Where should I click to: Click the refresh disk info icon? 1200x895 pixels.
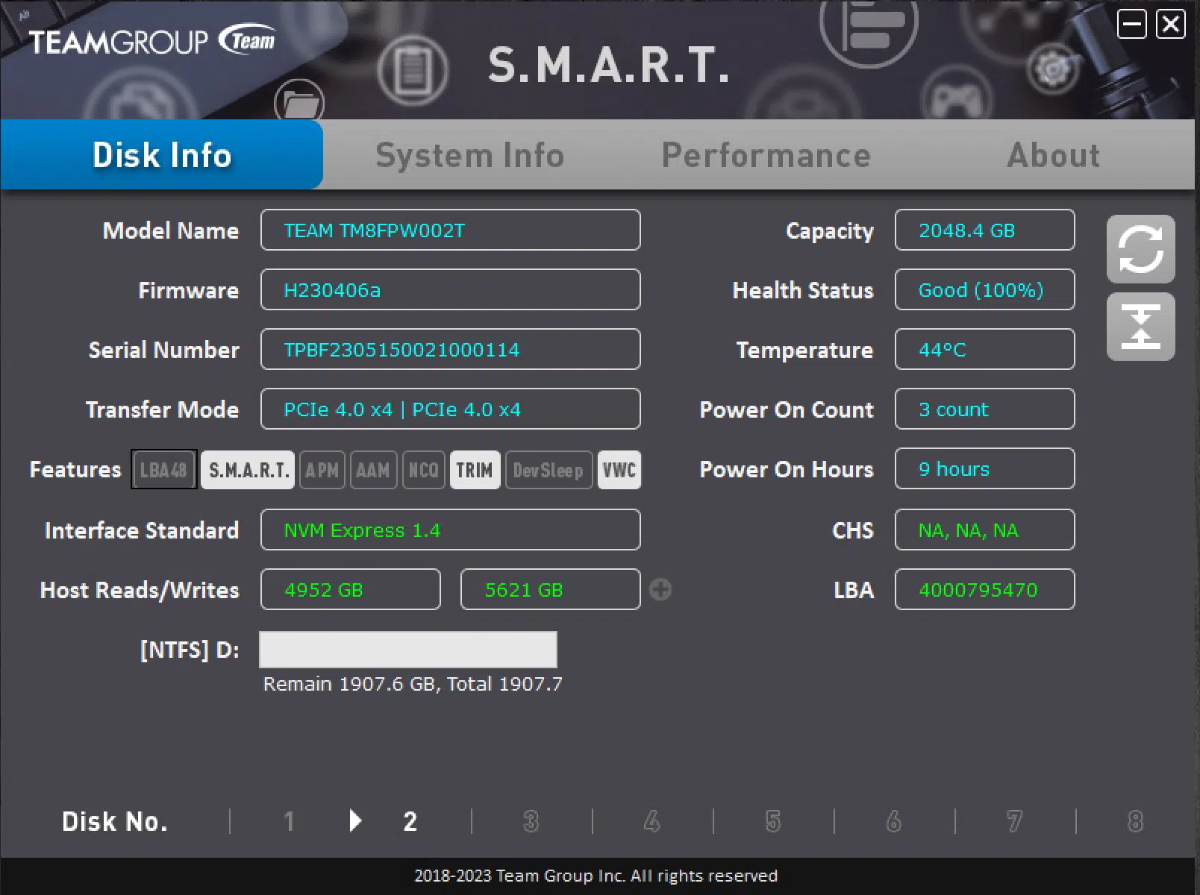point(1140,249)
